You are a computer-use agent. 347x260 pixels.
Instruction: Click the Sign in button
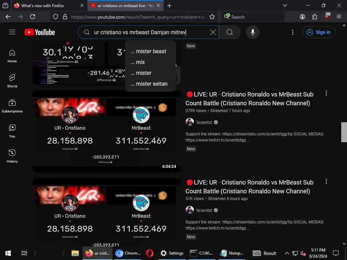point(319,32)
